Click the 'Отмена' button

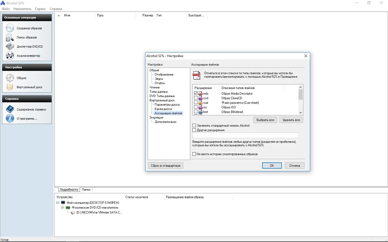pos(295,166)
